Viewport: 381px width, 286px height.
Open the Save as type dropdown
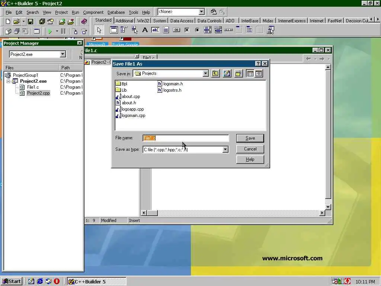click(225, 149)
